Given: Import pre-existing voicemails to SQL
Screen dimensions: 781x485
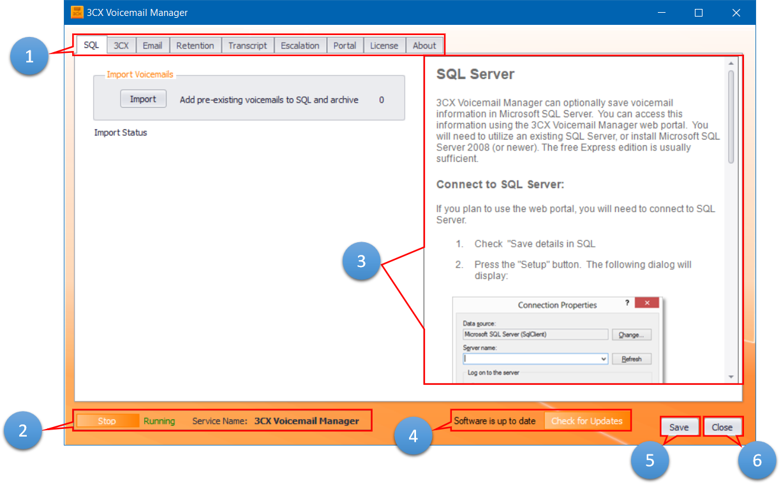Looking at the screenshot, I should tap(143, 99).
